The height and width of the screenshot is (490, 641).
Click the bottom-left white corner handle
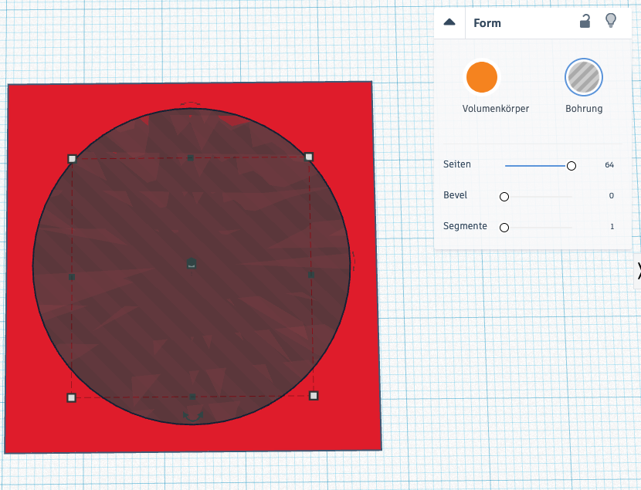pos(71,397)
